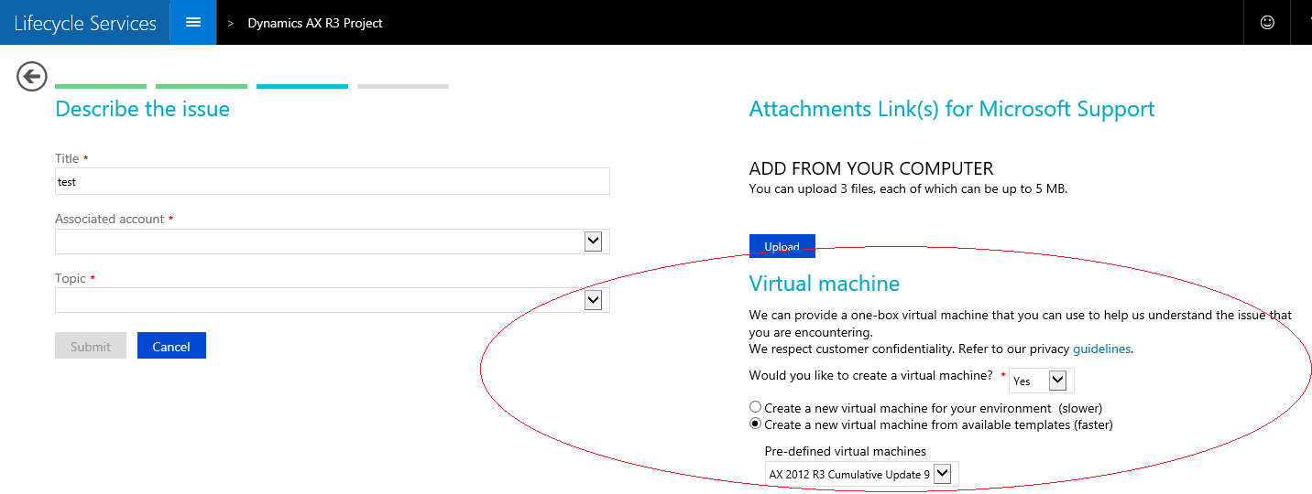The image size is (1312, 494).
Task: Click the Upload button
Action: [x=782, y=247]
